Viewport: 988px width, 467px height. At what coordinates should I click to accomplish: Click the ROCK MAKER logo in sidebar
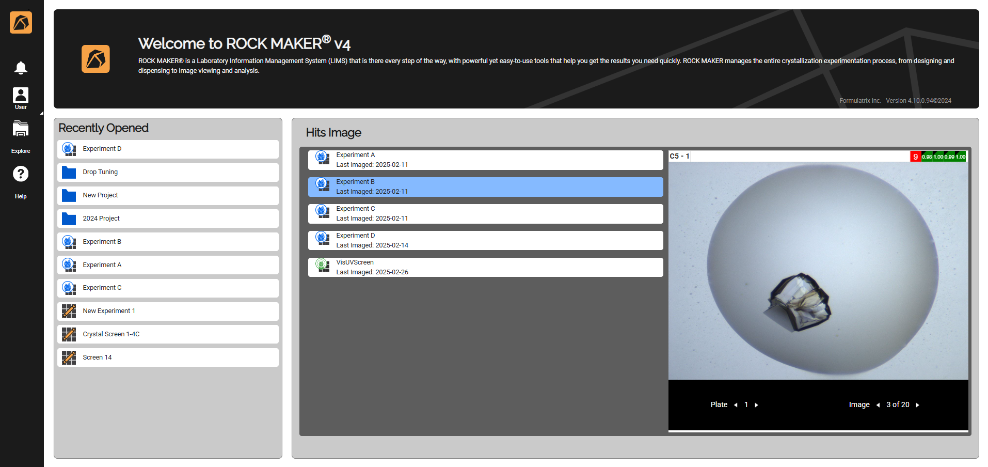click(21, 23)
